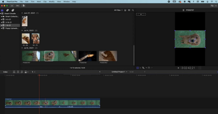Append selected clip to the storyline

tap(22, 72)
